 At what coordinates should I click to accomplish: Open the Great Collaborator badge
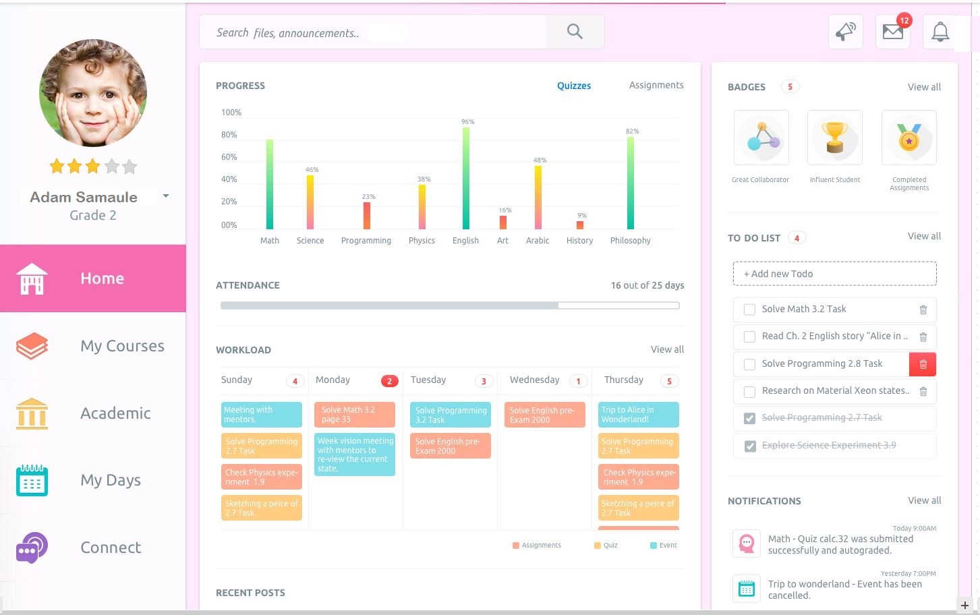pyautogui.click(x=761, y=138)
